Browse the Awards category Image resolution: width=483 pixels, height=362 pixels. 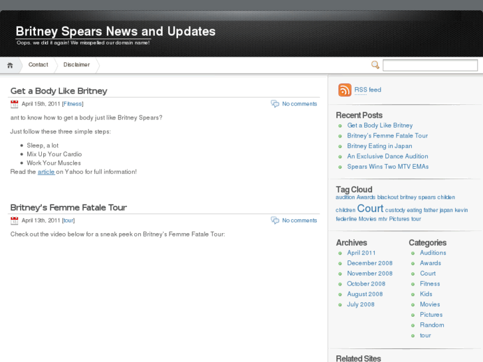click(431, 263)
